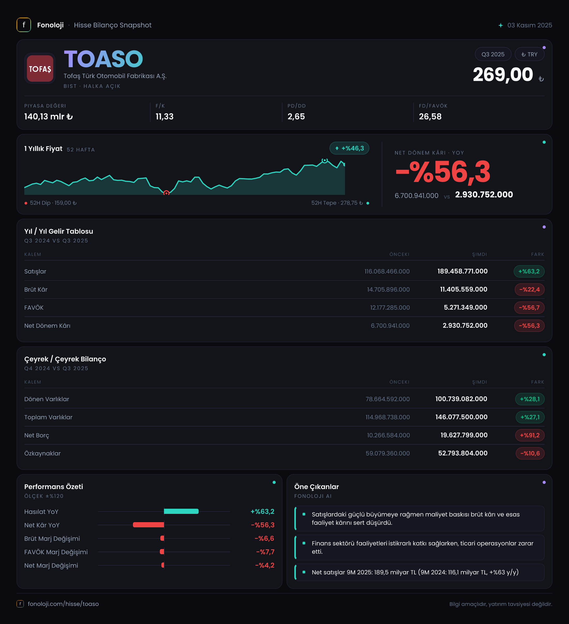
Task: Click the teal dot in Performans Özeti card
Action: click(x=274, y=482)
